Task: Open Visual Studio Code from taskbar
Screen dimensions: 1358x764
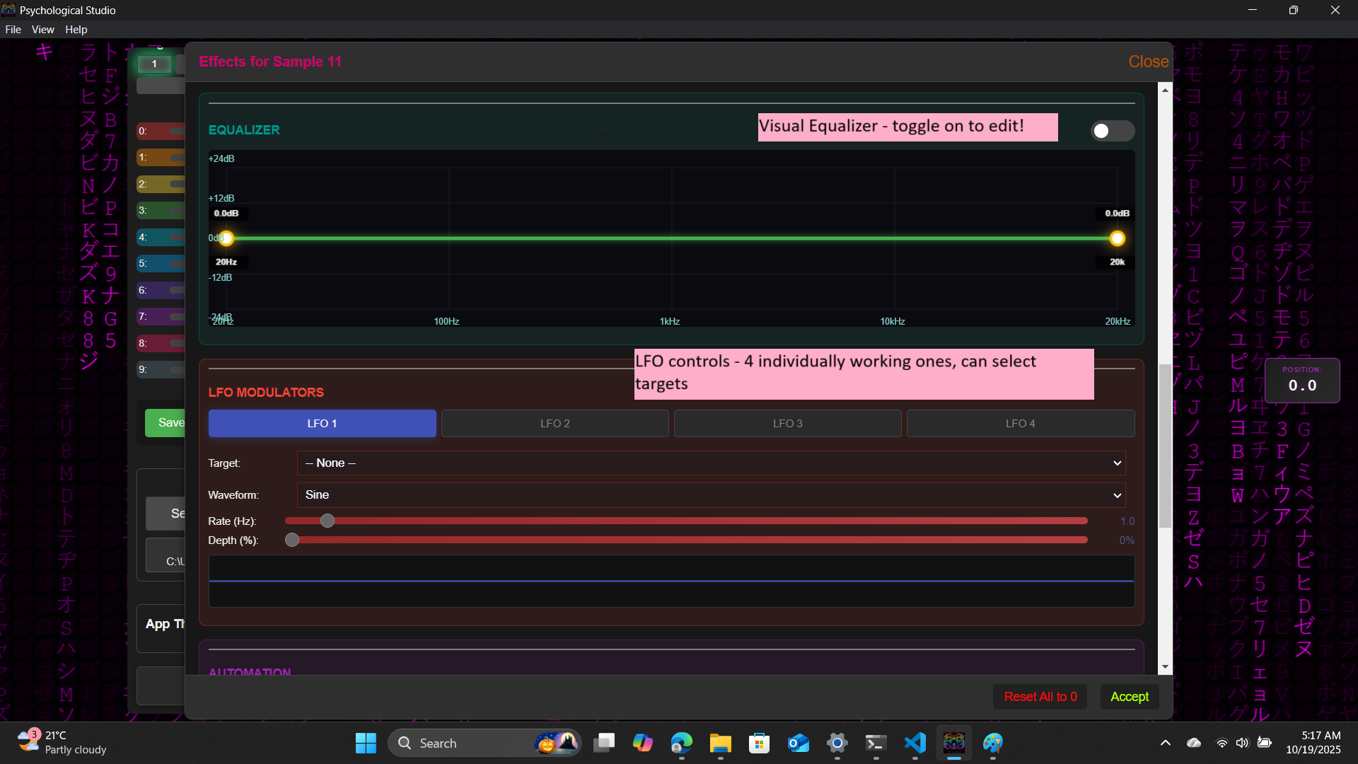Action: (915, 743)
